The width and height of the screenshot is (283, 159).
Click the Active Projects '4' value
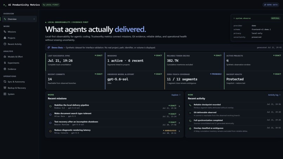(228, 61)
